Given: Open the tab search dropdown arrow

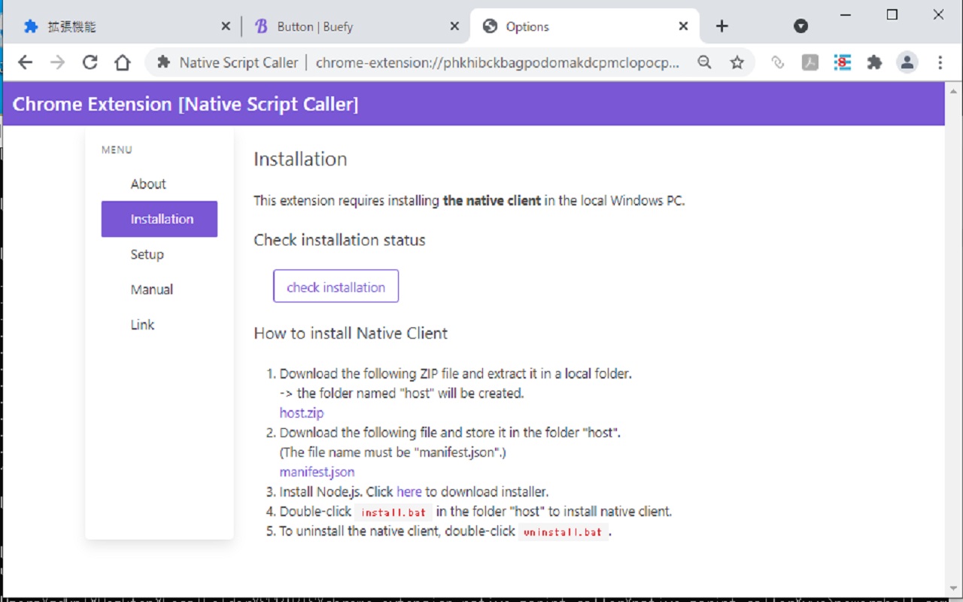Looking at the screenshot, I should (800, 25).
